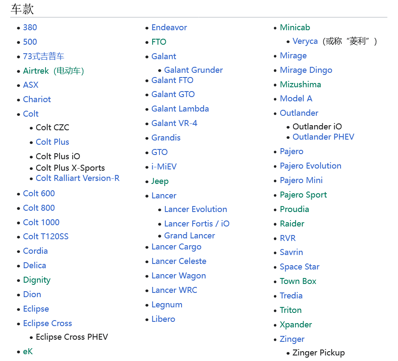The width and height of the screenshot is (398, 361).
Task: Open the Pajero Sport link
Action: click(303, 195)
